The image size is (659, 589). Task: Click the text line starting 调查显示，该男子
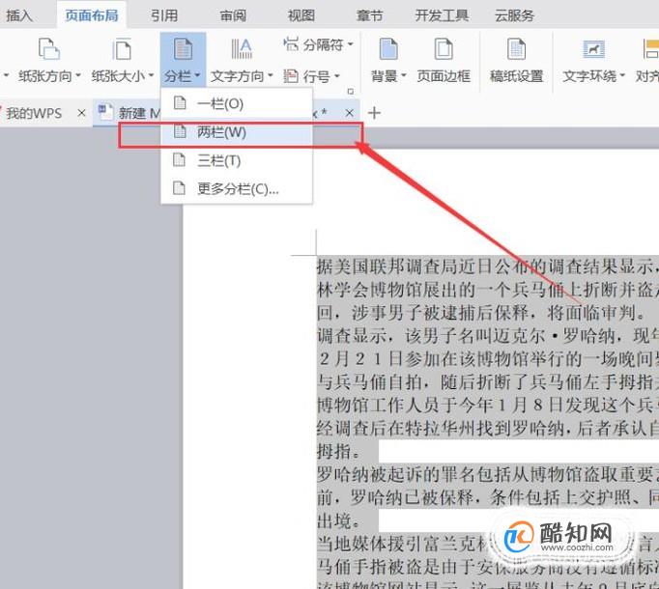pos(488,335)
